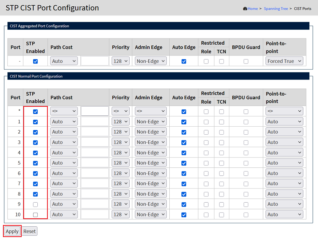Screen dimensions: 318x240
Task: Click the Home dashboard icon in breadcrumb
Action: 245,9
